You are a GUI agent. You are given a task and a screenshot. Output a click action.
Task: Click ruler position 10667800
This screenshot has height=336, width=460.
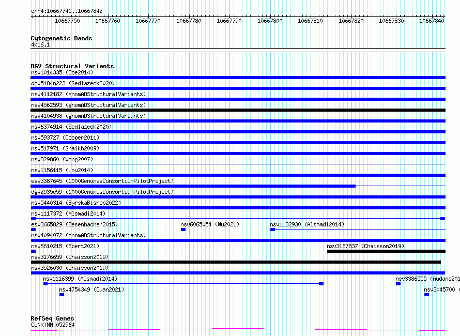pos(270,21)
